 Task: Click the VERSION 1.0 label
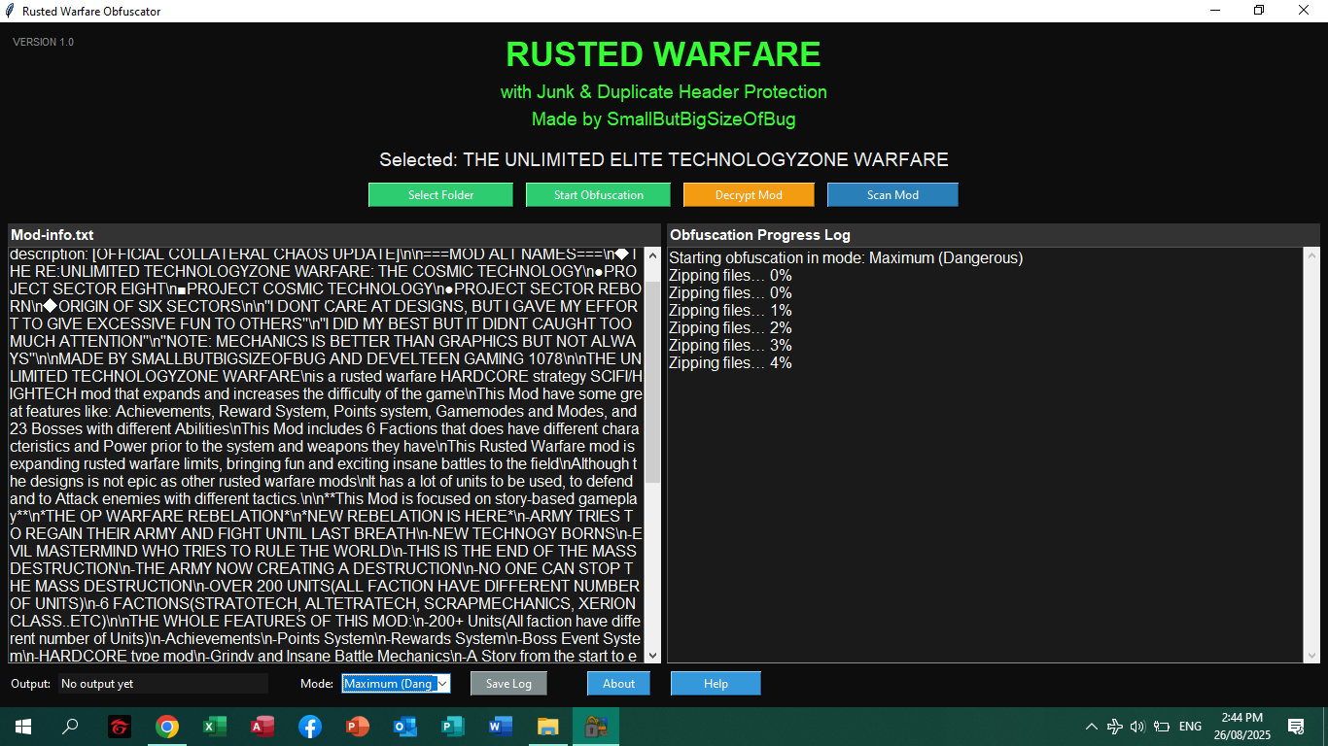(x=43, y=43)
